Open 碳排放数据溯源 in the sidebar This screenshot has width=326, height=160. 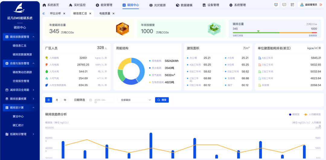coord(22,54)
